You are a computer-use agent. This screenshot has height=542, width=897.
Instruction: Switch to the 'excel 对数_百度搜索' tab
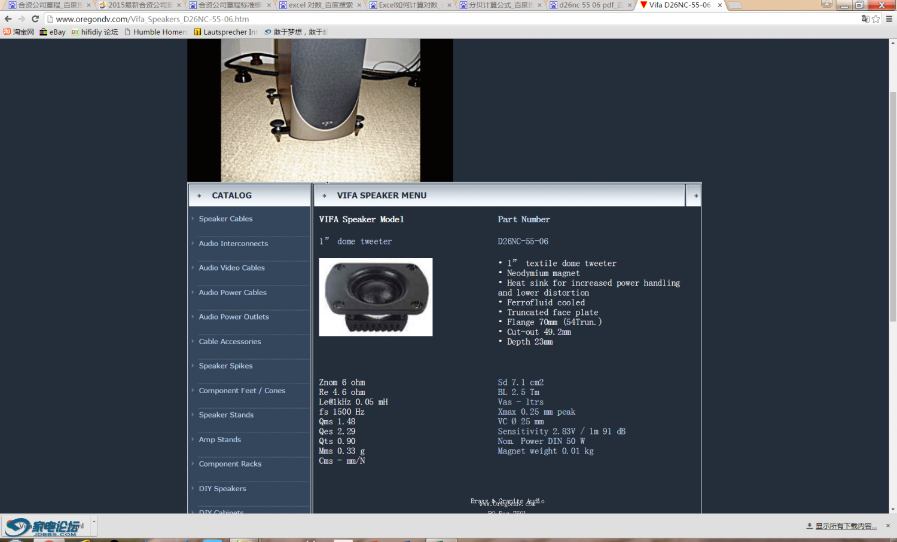320,5
